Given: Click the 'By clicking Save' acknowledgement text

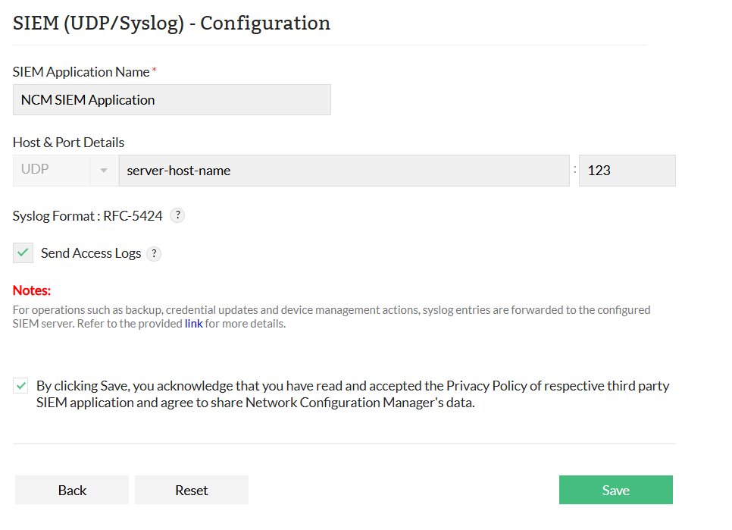Looking at the screenshot, I should pos(352,394).
